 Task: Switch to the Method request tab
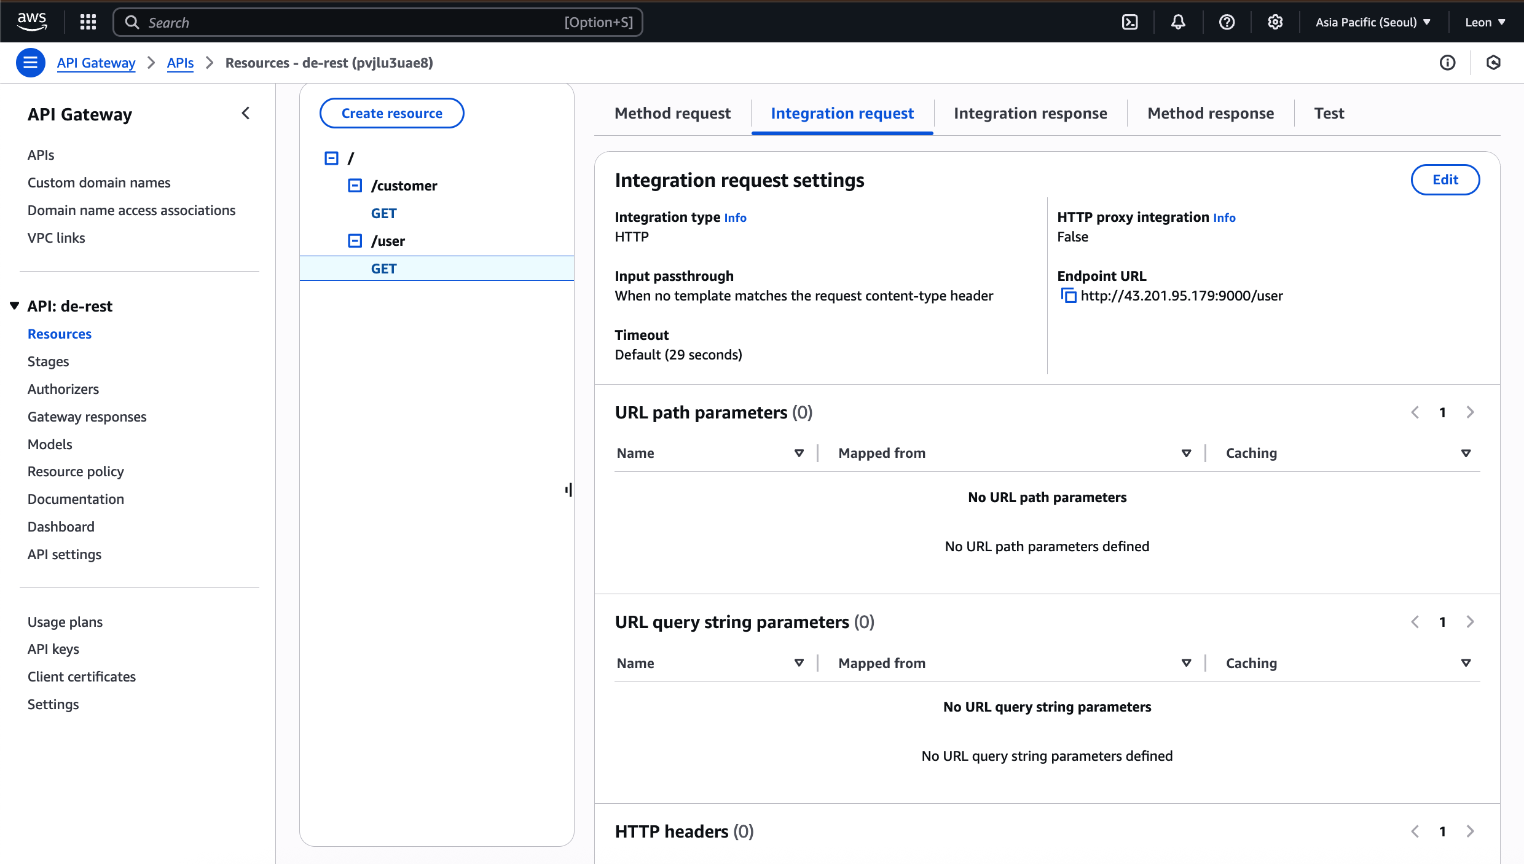tap(672, 113)
